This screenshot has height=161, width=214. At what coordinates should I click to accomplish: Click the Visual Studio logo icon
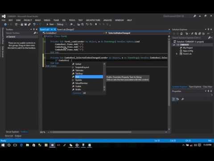(x=4, y=16)
